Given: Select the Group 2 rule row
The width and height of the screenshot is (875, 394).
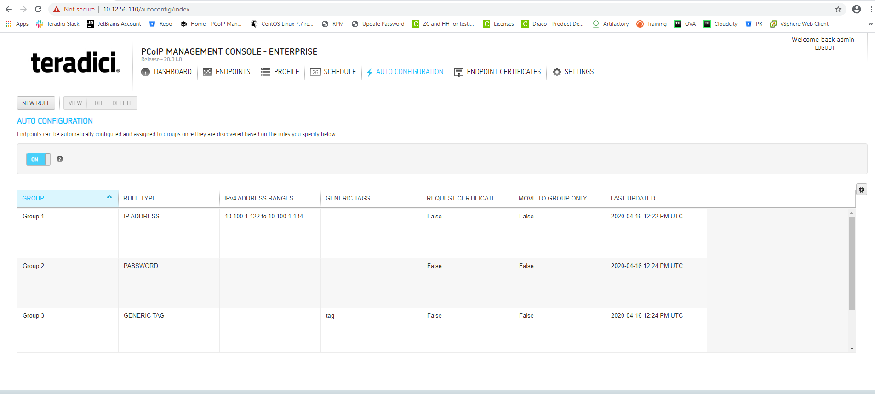Looking at the screenshot, I should [x=362, y=283].
